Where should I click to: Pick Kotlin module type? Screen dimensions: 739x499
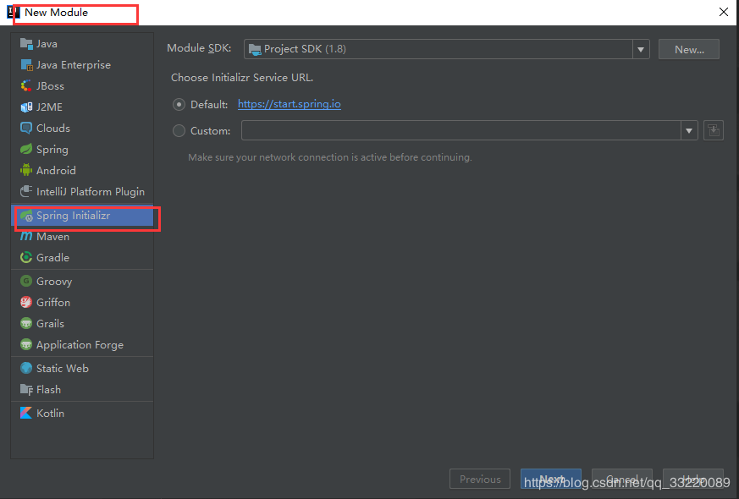pos(82,413)
